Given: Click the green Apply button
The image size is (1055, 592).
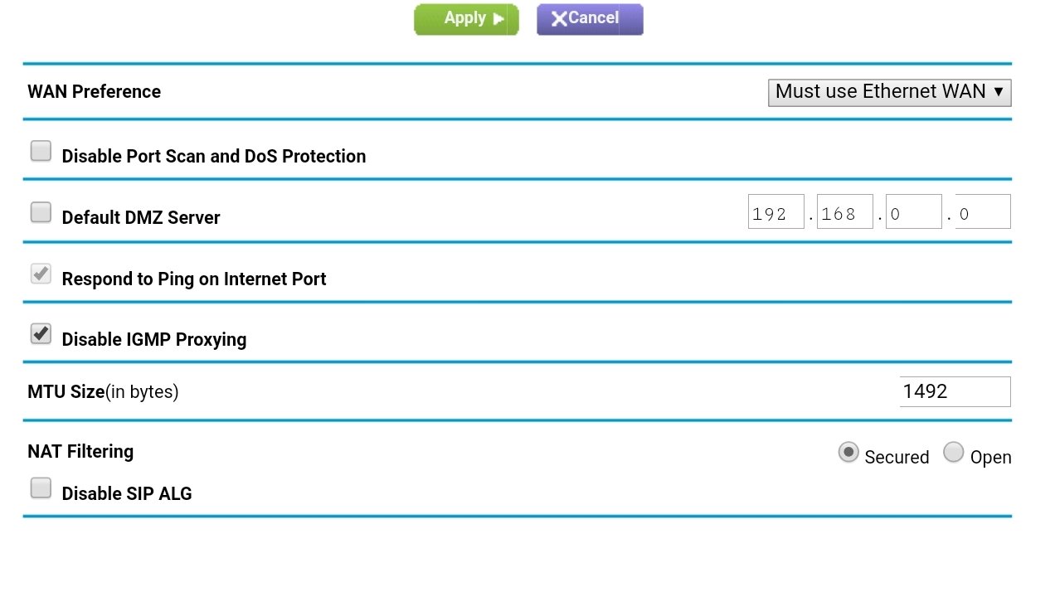Looking at the screenshot, I should (466, 19).
